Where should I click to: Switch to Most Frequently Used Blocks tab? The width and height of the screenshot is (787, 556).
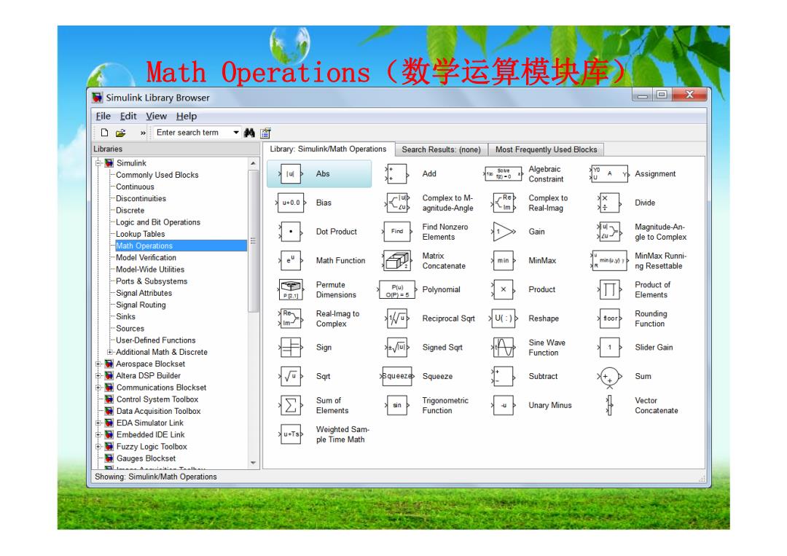pos(546,149)
